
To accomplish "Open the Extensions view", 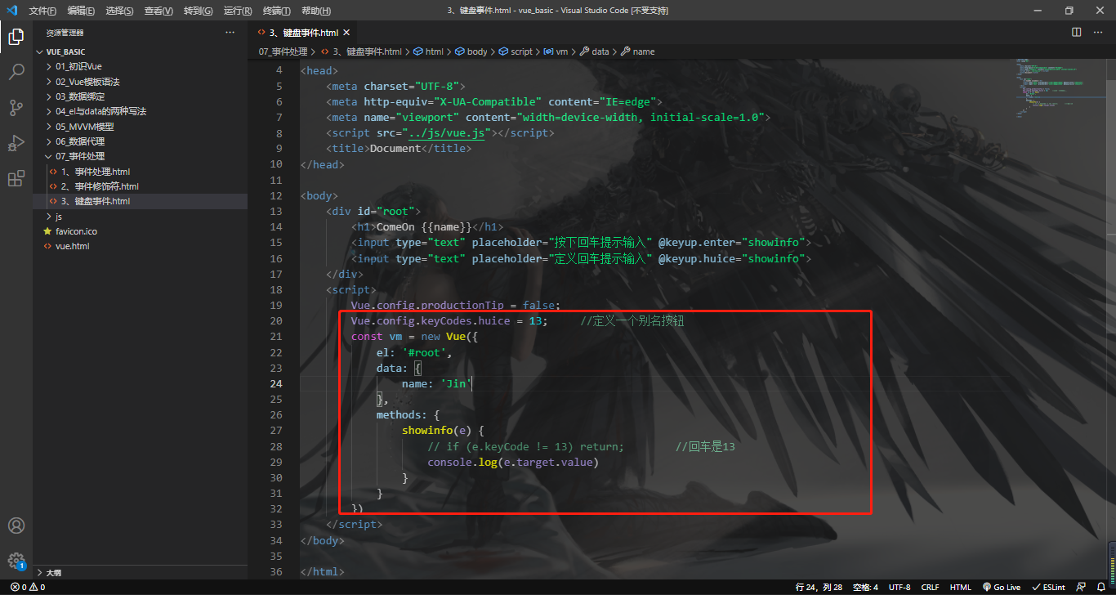I will (16, 178).
